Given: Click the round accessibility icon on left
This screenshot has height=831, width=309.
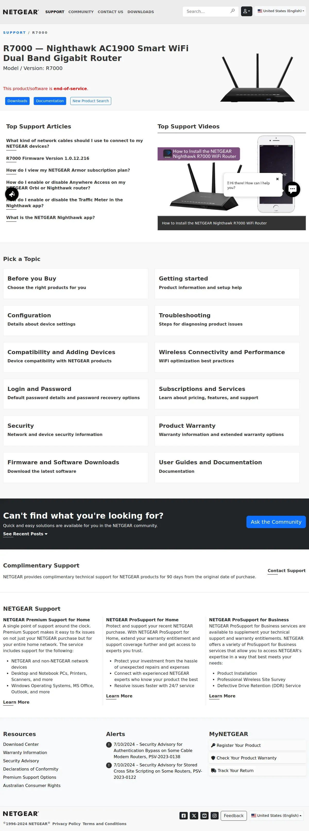Looking at the screenshot, I should coord(12,194).
